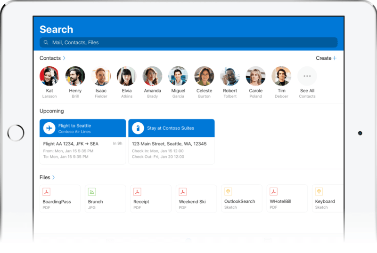Image resolution: width=377 pixels, height=253 pixels.
Task: Click the Create link text
Action: pos(324,58)
